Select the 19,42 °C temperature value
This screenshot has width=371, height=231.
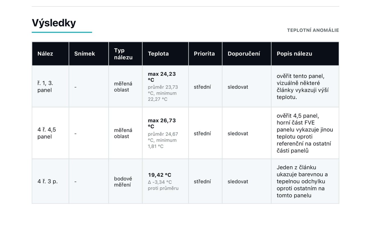(160, 175)
